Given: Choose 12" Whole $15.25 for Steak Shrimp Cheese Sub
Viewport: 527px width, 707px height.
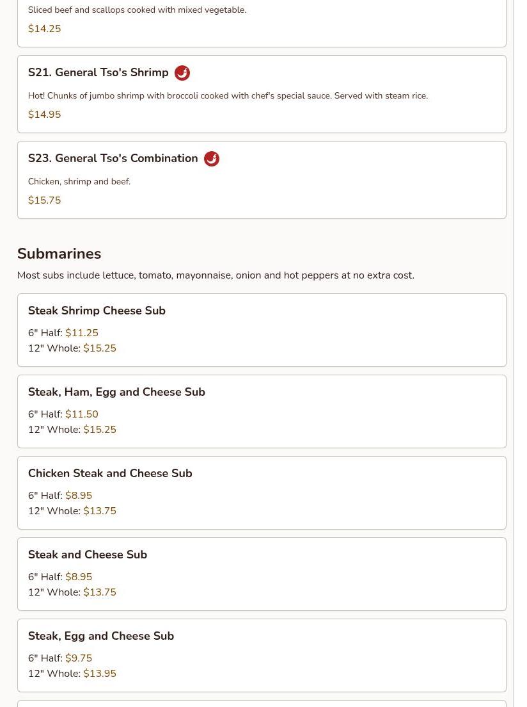Looking at the screenshot, I should [x=100, y=348].
